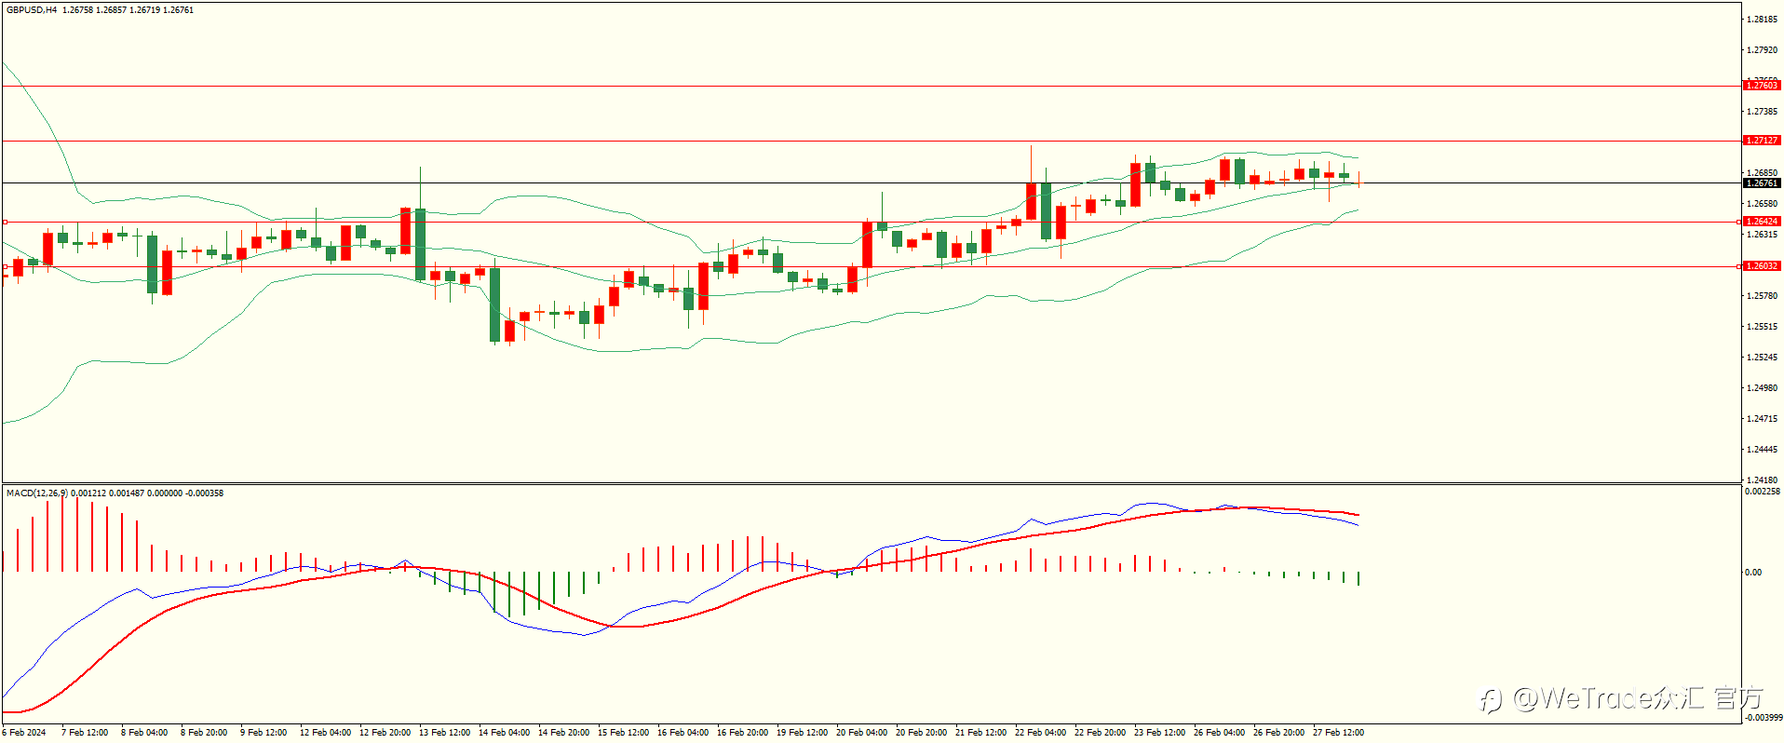Click the 7 Feb 12:00 time label

point(85,733)
